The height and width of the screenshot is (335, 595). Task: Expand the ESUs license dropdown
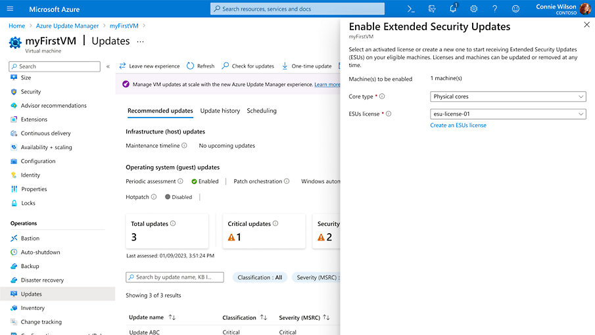coord(507,114)
